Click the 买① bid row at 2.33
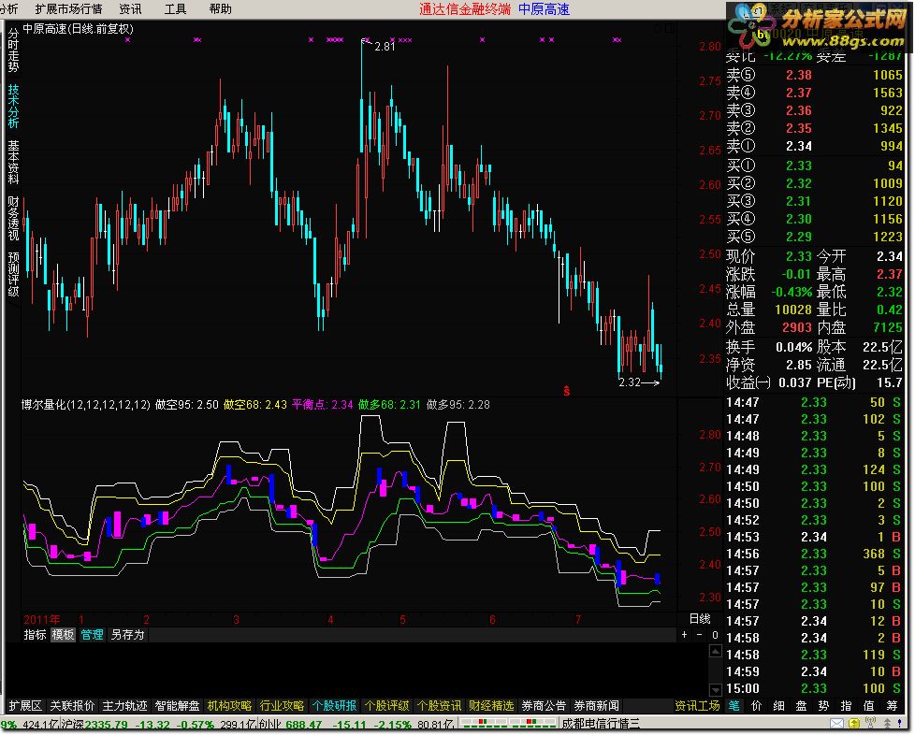 (814, 166)
